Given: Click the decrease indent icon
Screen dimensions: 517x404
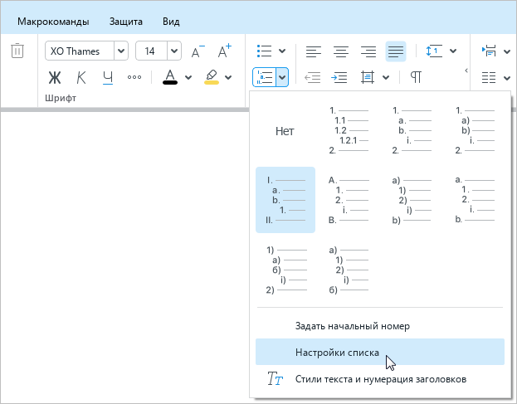Looking at the screenshot, I should [x=313, y=77].
